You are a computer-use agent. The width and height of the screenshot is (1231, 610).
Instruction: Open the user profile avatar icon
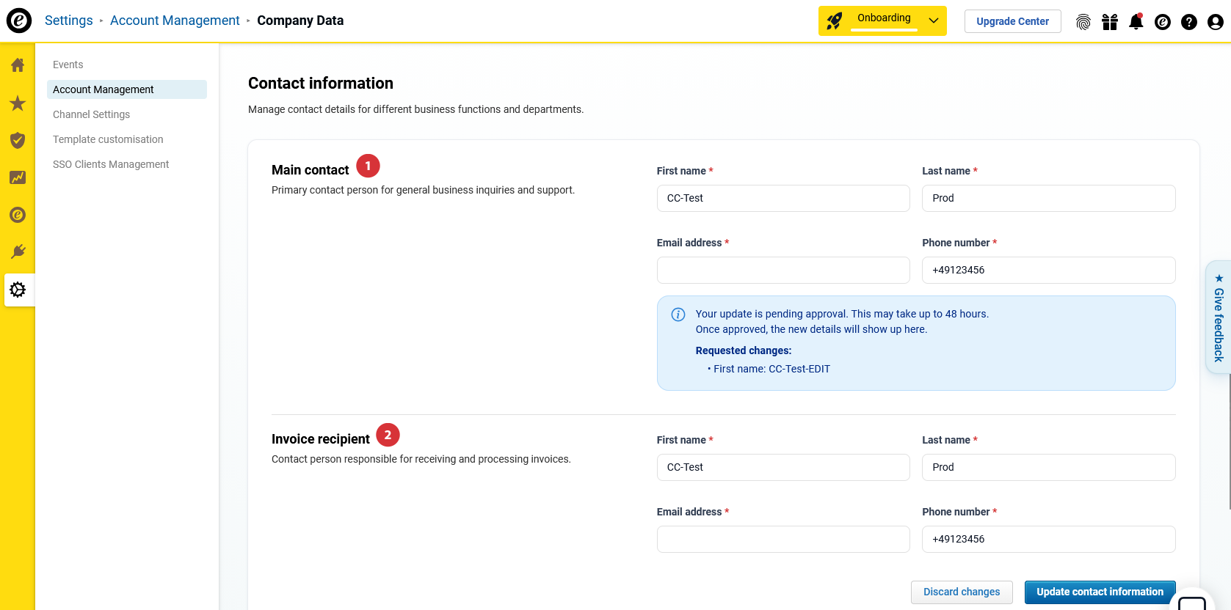pyautogui.click(x=1215, y=22)
